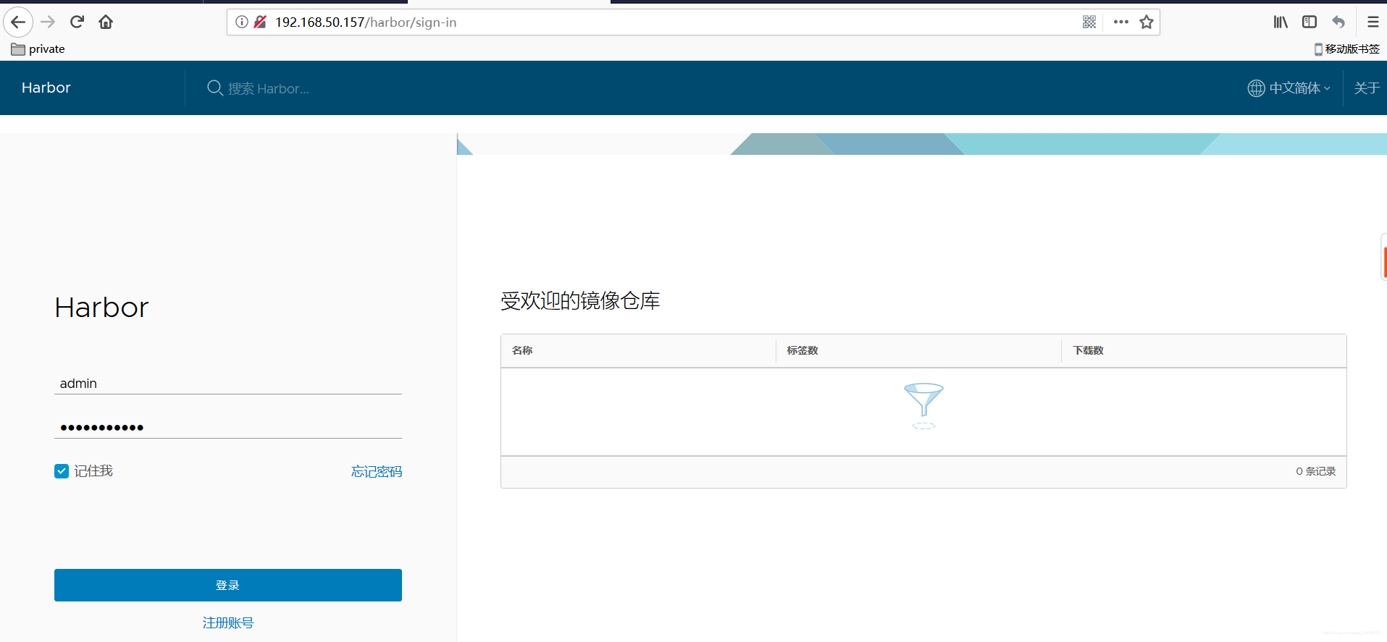Click the Harbor logo in header
Screen dimensions: 1387x642
pos(46,88)
